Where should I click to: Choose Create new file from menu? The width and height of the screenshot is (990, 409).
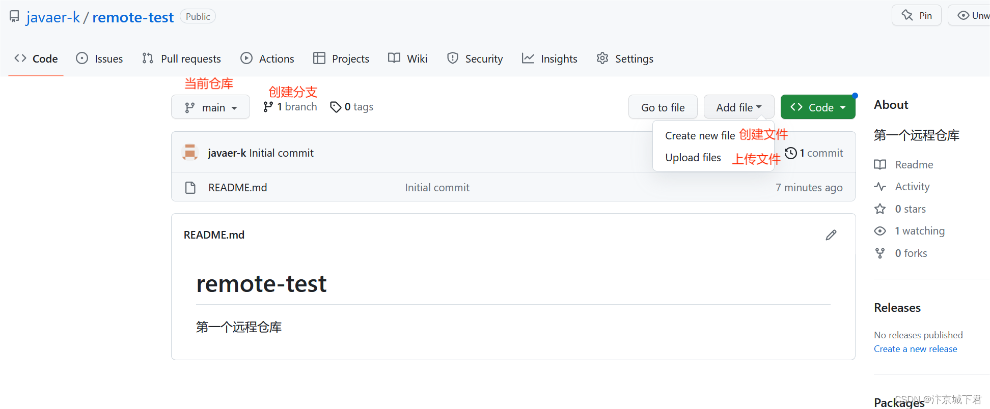pyautogui.click(x=700, y=136)
